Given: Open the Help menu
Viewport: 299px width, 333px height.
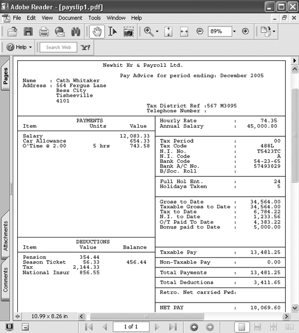Looking at the screenshot, I should tap(136, 18).
